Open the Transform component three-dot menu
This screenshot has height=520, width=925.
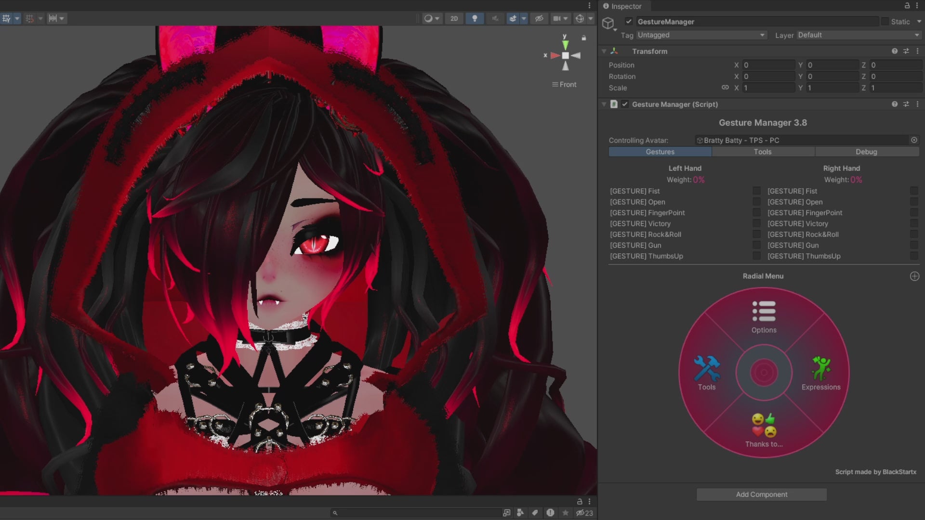pyautogui.click(x=917, y=51)
